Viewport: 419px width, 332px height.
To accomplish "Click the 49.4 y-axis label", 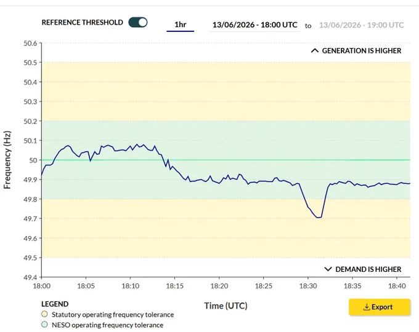I will pyautogui.click(x=30, y=277).
